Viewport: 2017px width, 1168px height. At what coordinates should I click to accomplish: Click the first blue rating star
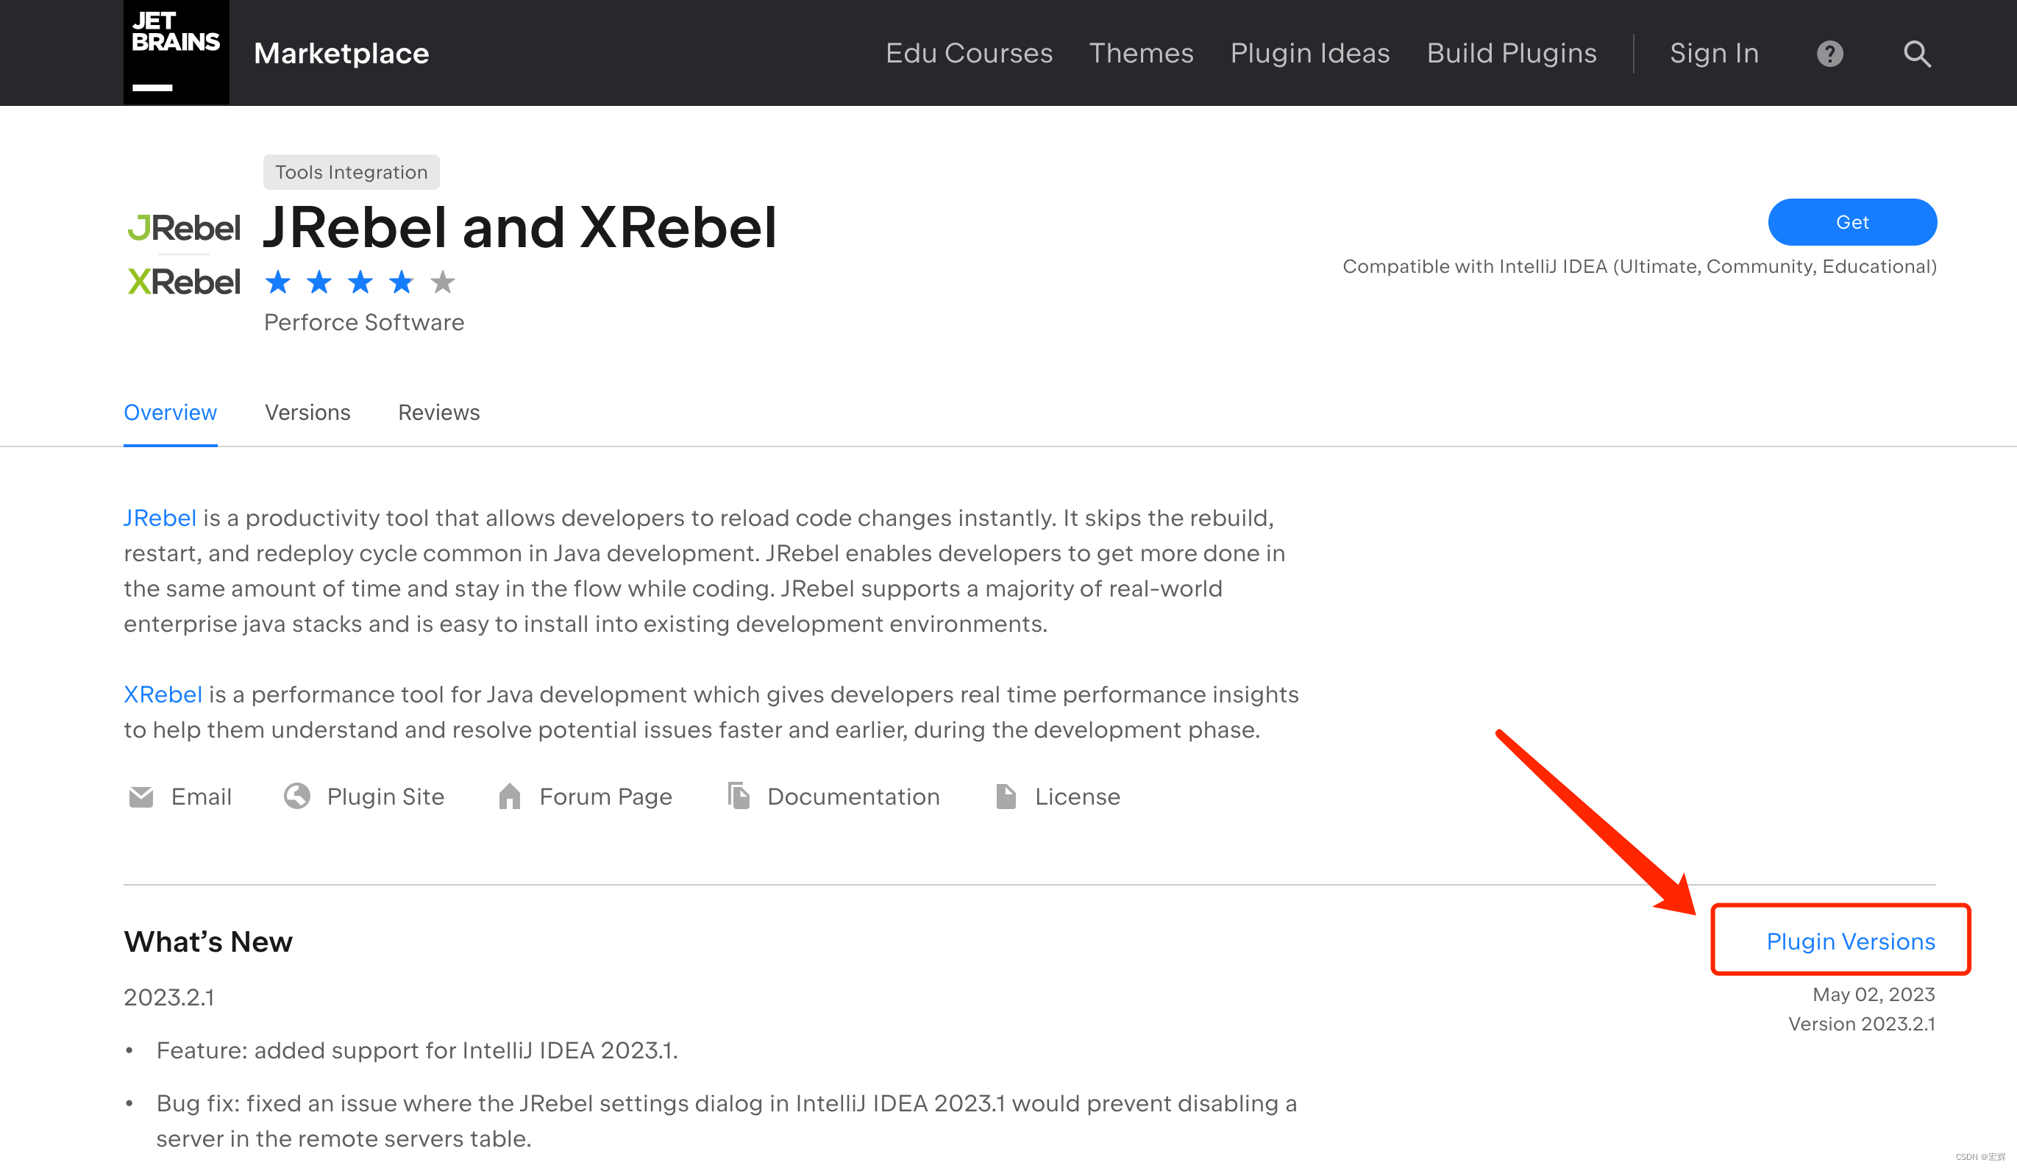pyautogui.click(x=278, y=282)
